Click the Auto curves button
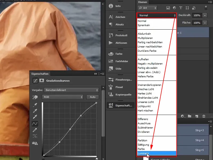This screenshot has height=160, width=213. (x=93, y=97)
